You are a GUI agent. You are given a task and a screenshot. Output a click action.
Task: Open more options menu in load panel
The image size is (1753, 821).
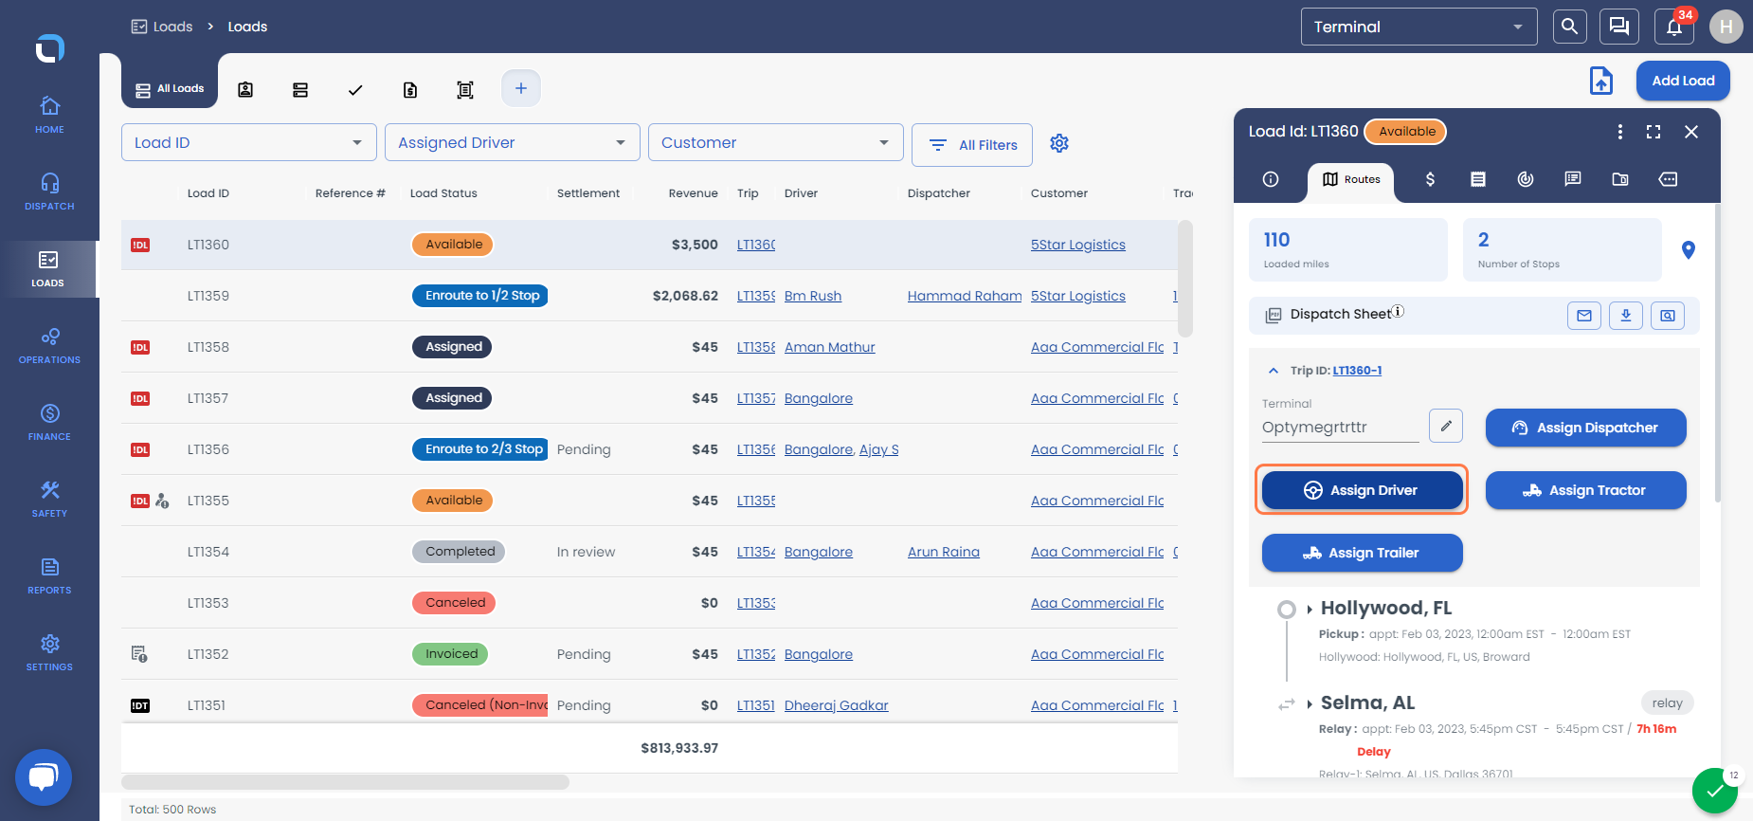pos(1620,132)
